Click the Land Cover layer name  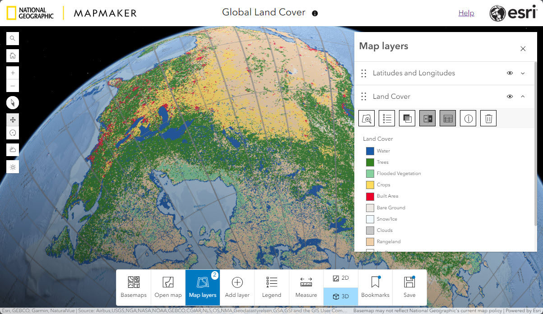(391, 97)
